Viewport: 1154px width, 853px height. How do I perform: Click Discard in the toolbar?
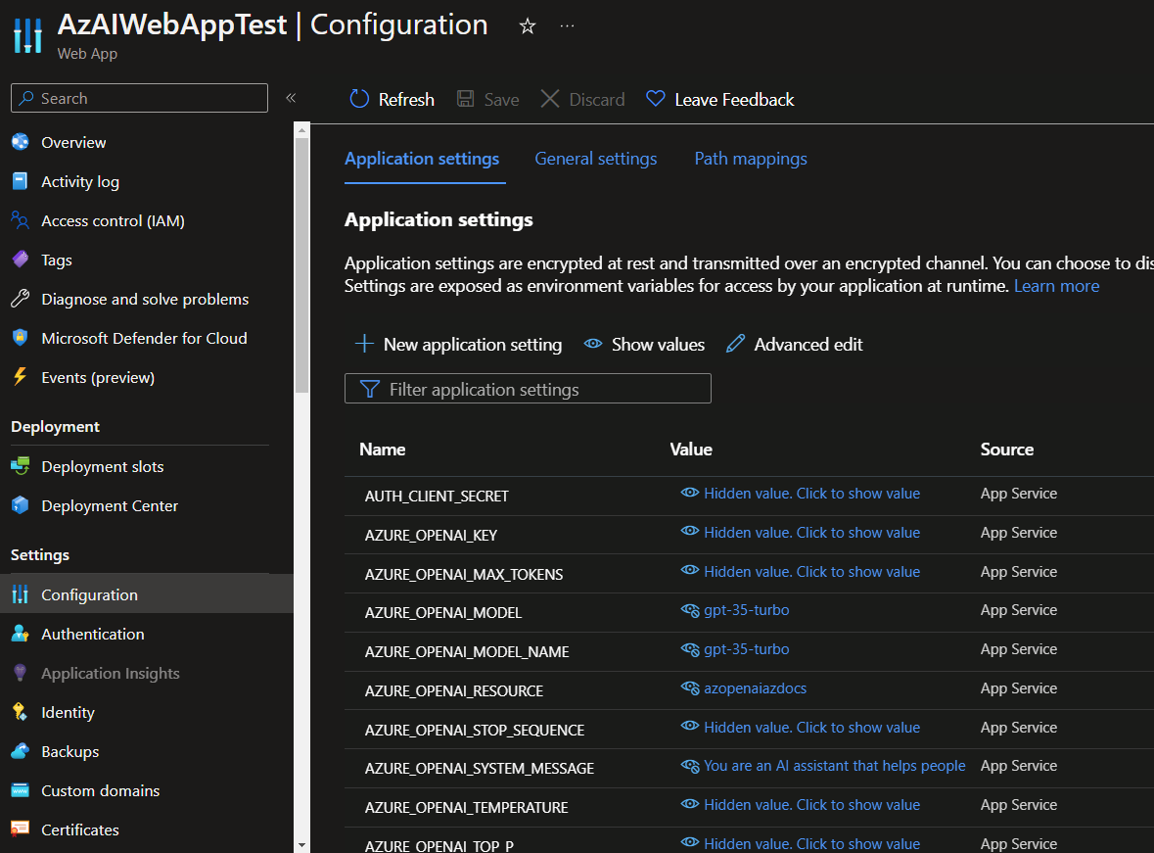(582, 100)
